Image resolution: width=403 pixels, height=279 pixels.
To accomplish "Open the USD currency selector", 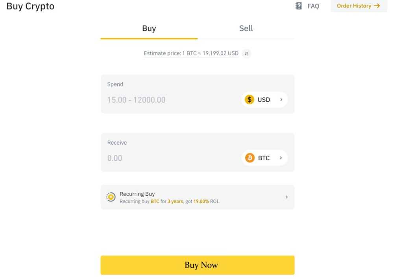I will pyautogui.click(x=264, y=99).
